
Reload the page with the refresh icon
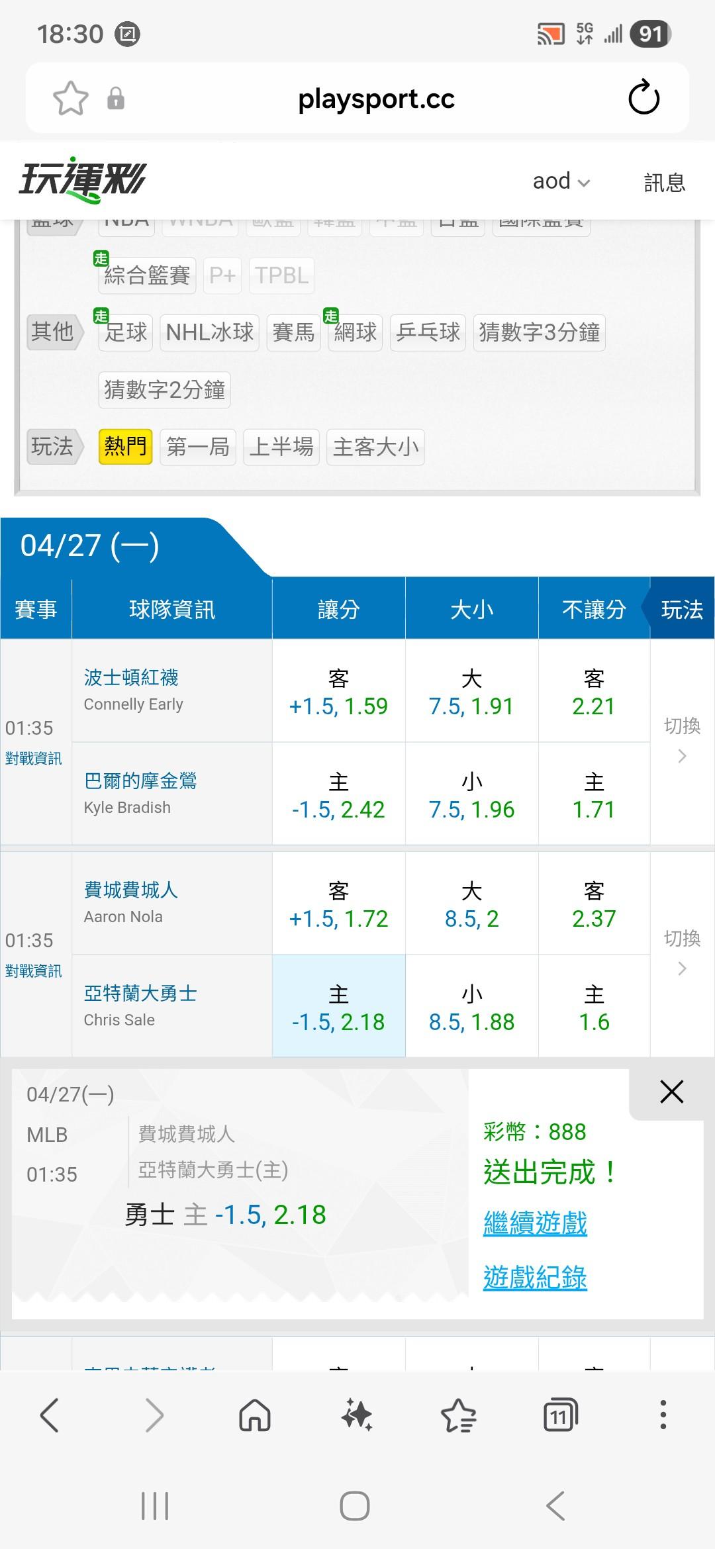click(x=643, y=98)
